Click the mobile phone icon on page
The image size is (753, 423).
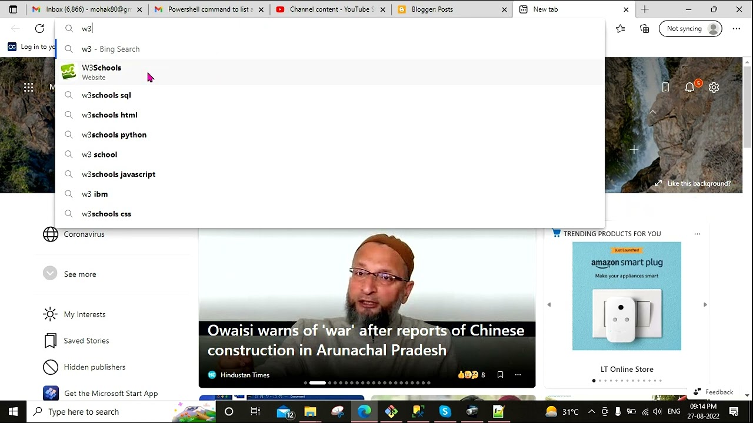(x=665, y=88)
